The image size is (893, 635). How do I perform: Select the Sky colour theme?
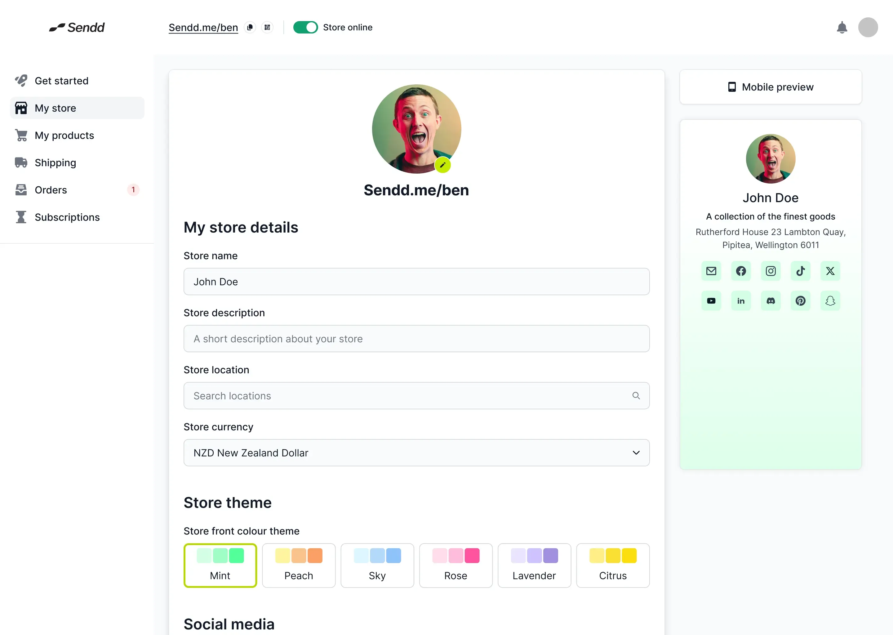coord(377,566)
